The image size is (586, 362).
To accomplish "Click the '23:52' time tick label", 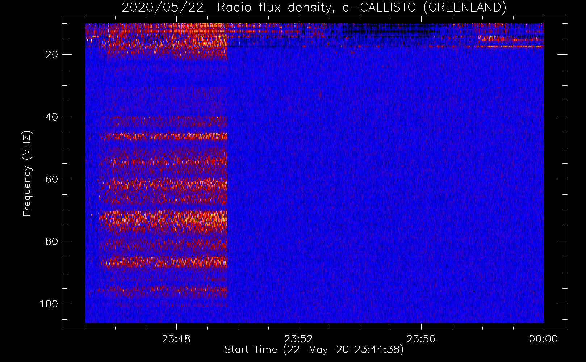I will coord(298,339).
